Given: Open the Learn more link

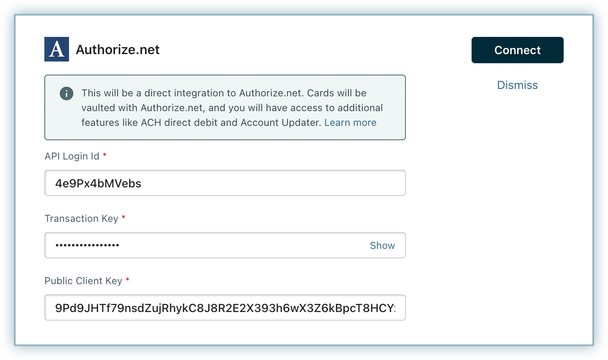Looking at the screenshot, I should [350, 123].
